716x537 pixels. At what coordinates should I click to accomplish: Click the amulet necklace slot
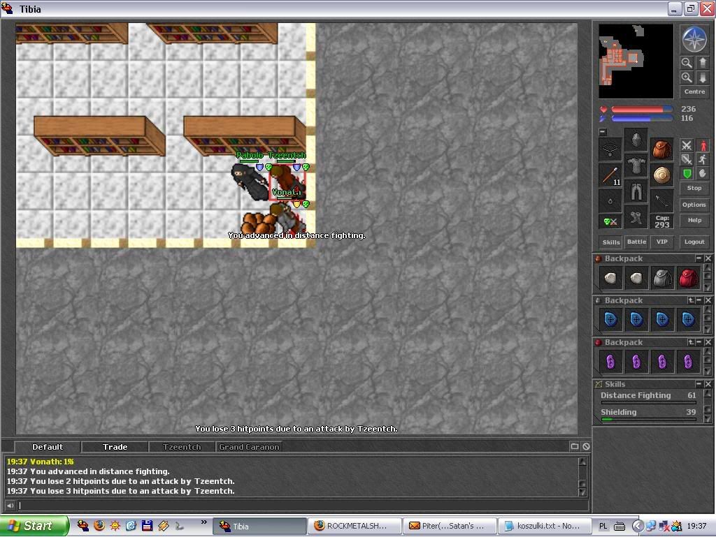pyautogui.click(x=610, y=149)
